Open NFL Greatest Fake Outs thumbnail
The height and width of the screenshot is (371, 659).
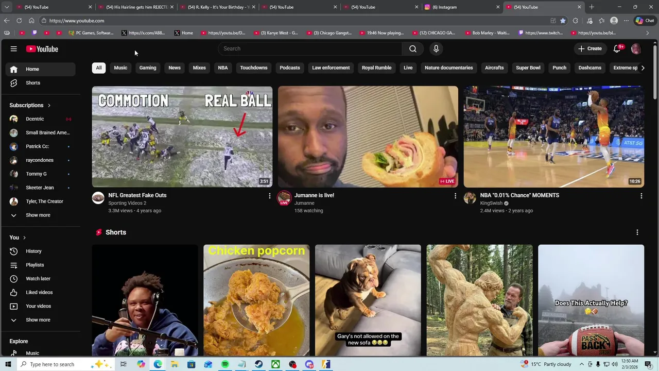[182, 137]
